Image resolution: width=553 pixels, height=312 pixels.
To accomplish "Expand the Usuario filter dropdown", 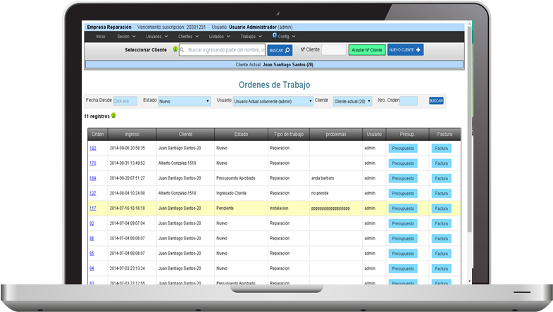I will point(273,101).
